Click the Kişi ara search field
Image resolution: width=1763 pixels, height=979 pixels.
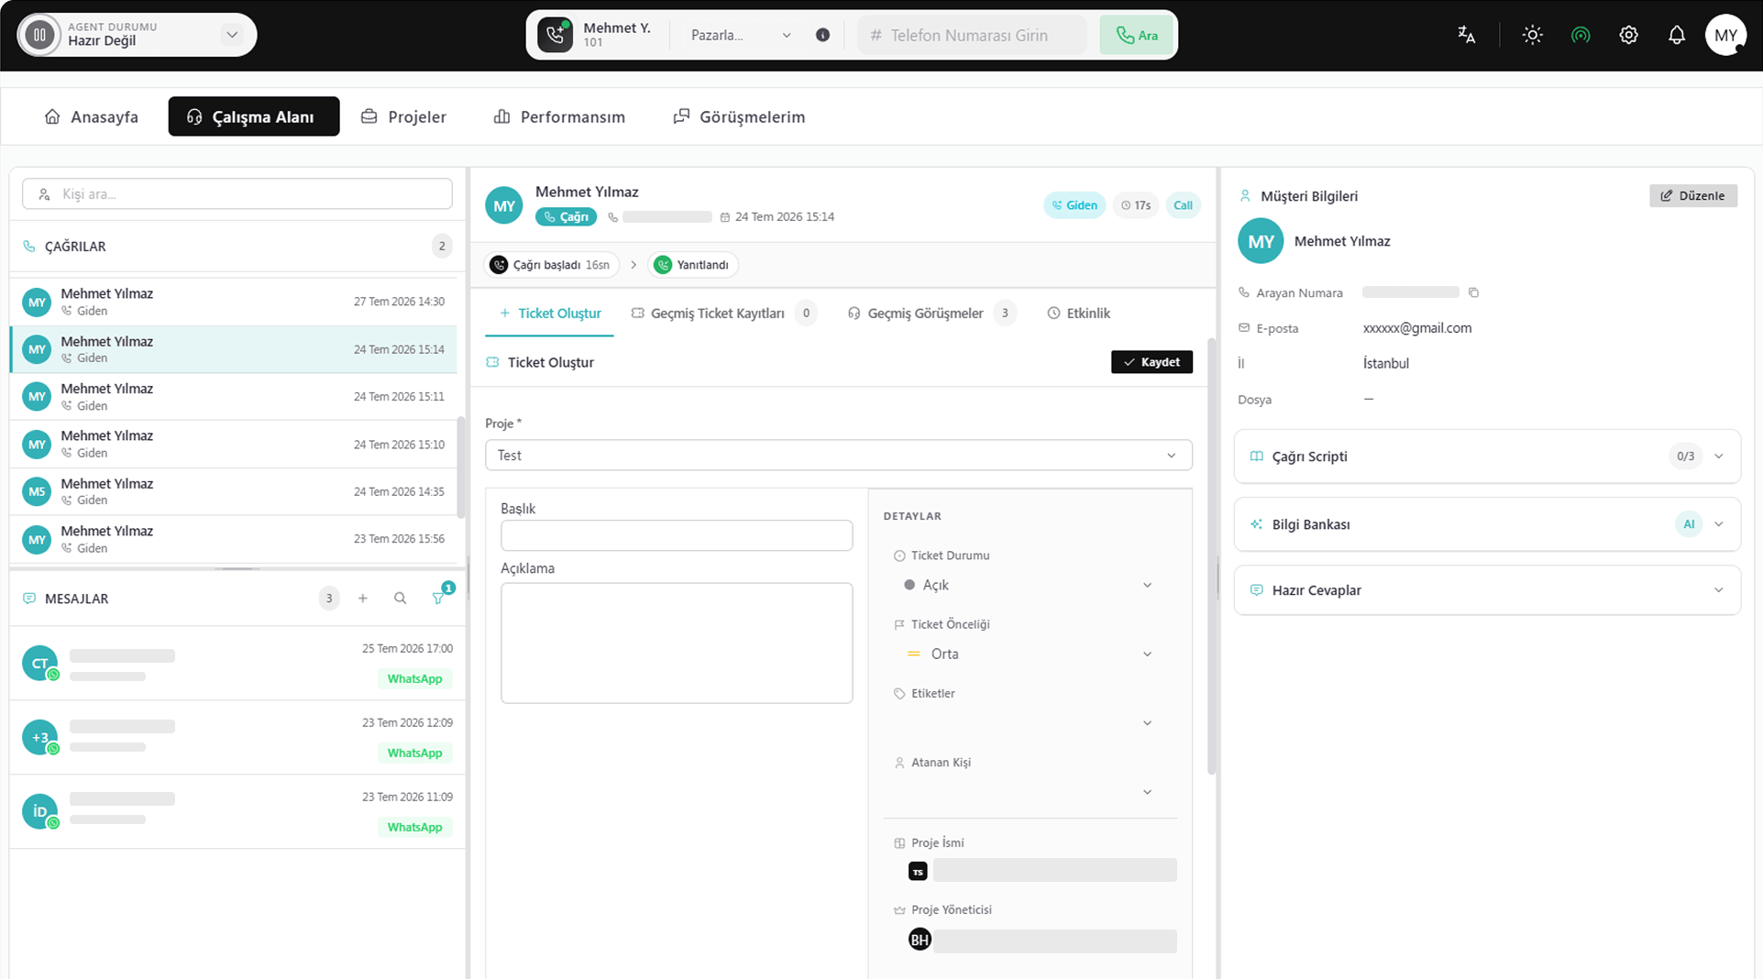[237, 193]
